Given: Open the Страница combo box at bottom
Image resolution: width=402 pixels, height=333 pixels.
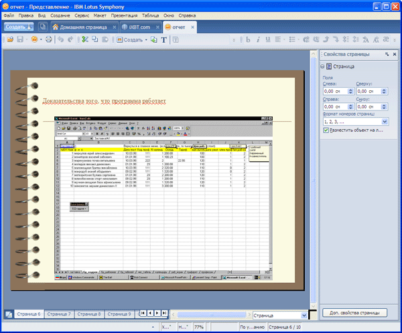Looking at the screenshot, I should [304, 316].
